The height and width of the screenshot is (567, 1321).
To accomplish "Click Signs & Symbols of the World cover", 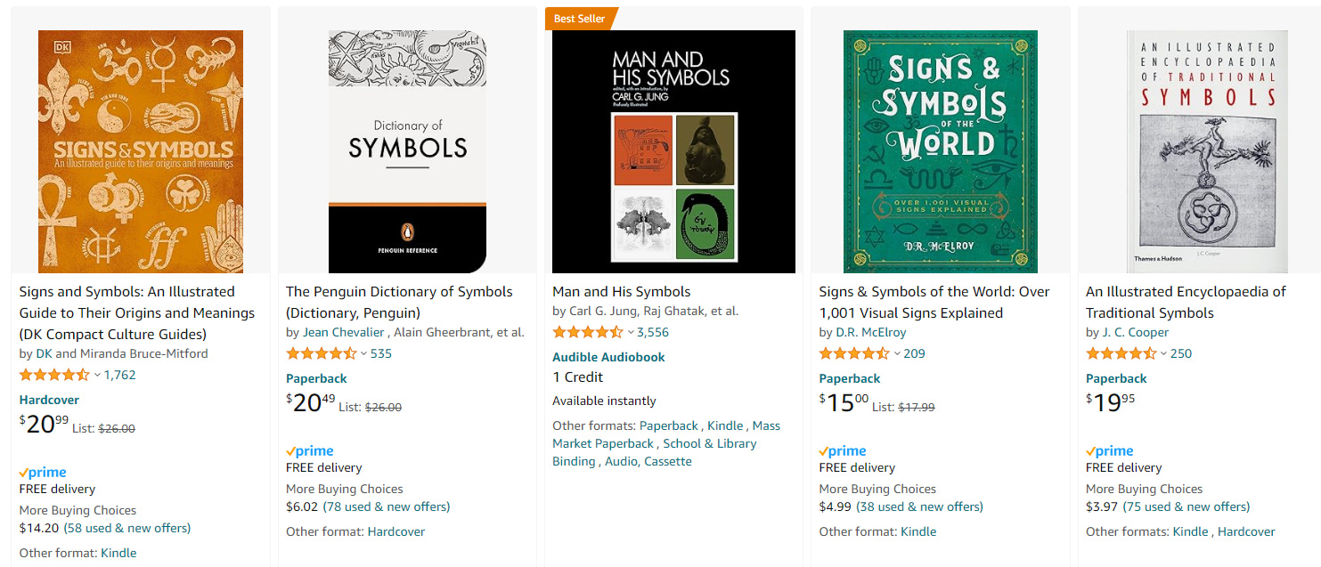I will pyautogui.click(x=940, y=151).
